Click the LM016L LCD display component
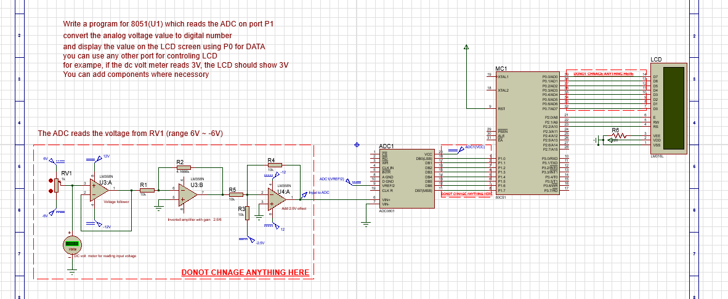 pyautogui.click(x=669, y=108)
